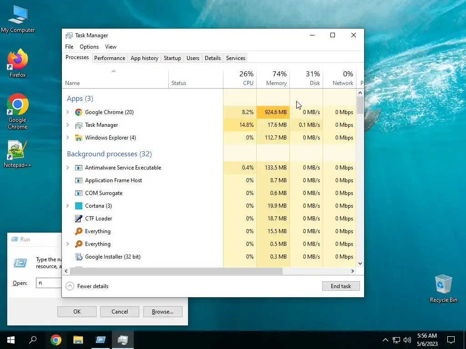Switch to the Services tab
Viewport: 466px width, 349px height.
tap(236, 58)
